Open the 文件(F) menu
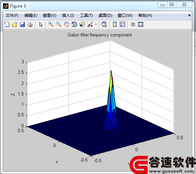196x174 pixels. tap(12, 16)
